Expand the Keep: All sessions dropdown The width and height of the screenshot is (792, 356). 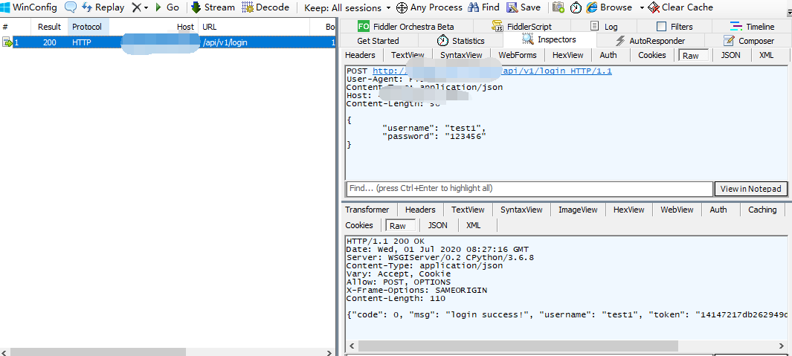click(x=348, y=7)
